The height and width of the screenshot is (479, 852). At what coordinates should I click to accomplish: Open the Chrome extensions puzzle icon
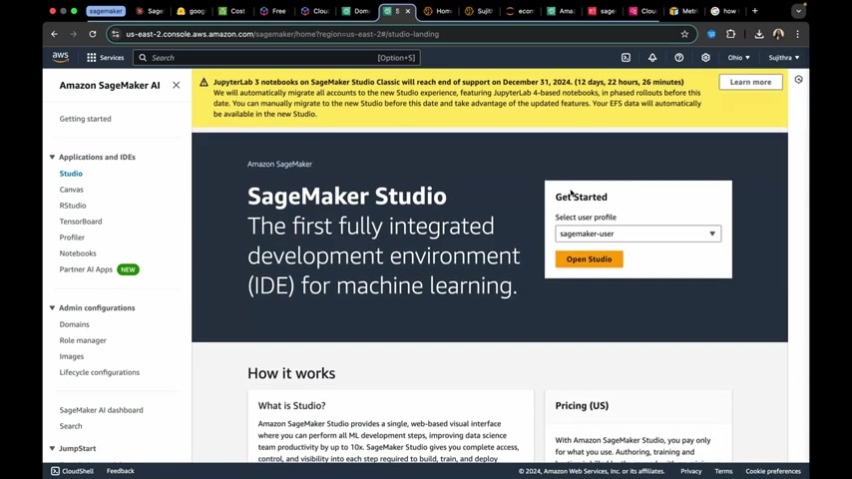[x=731, y=34]
